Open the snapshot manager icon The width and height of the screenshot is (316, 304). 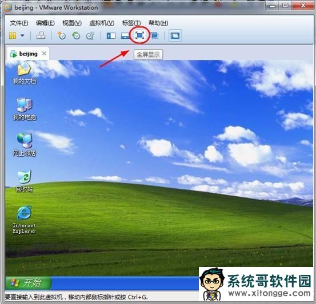[x=90, y=36]
